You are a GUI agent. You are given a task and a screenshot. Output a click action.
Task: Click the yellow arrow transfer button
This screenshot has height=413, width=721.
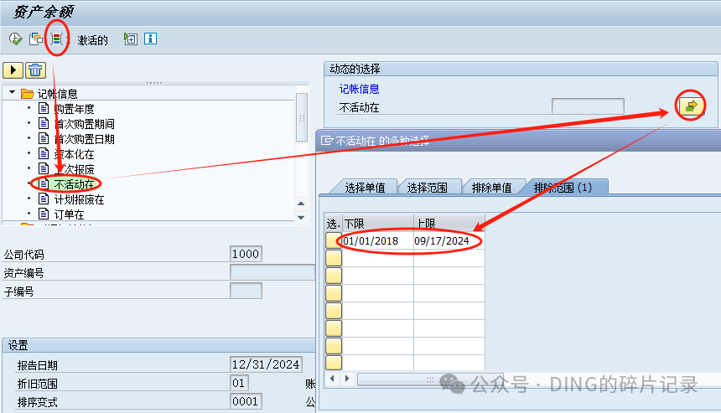click(13, 70)
